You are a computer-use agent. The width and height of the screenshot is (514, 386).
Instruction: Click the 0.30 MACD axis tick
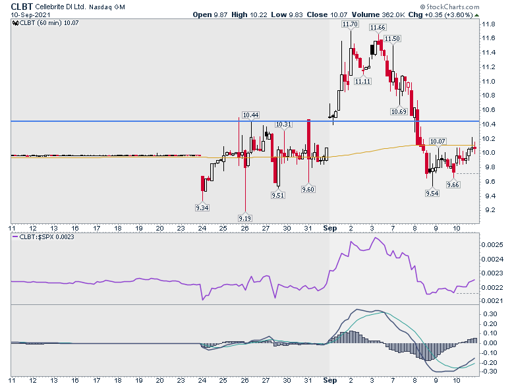click(490, 314)
